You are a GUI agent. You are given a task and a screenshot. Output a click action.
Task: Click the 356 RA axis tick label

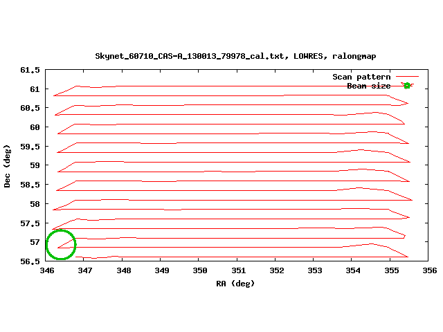point(430,270)
